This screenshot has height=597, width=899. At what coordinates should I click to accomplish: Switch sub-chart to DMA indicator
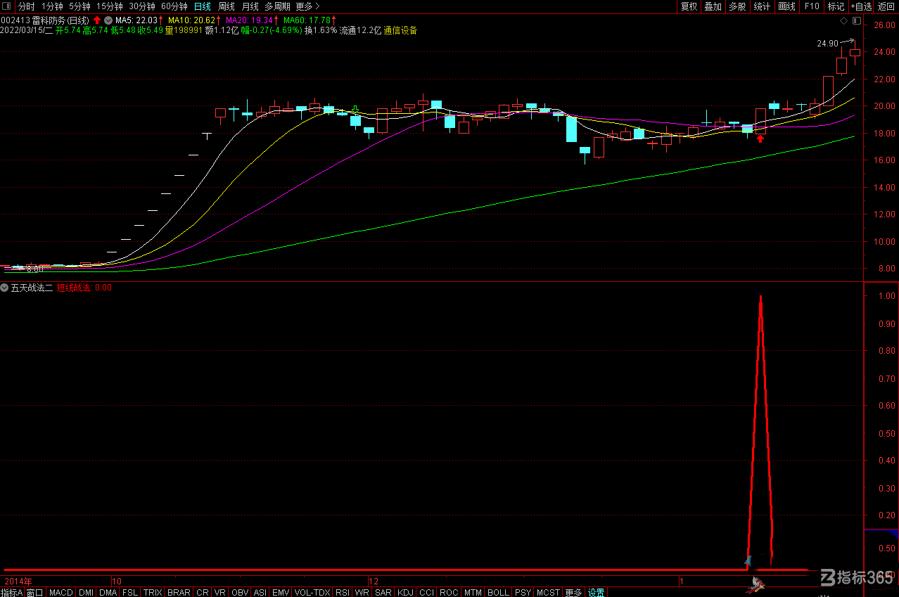[x=108, y=593]
